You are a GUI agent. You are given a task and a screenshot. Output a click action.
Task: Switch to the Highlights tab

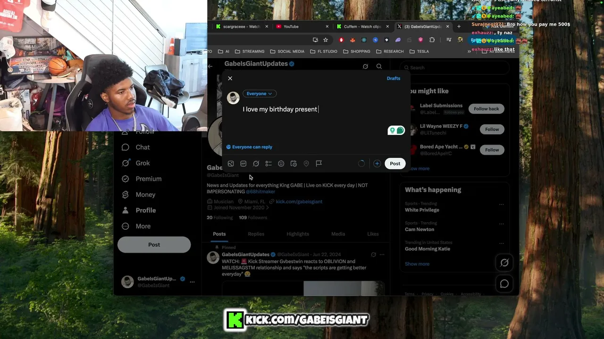(x=298, y=234)
